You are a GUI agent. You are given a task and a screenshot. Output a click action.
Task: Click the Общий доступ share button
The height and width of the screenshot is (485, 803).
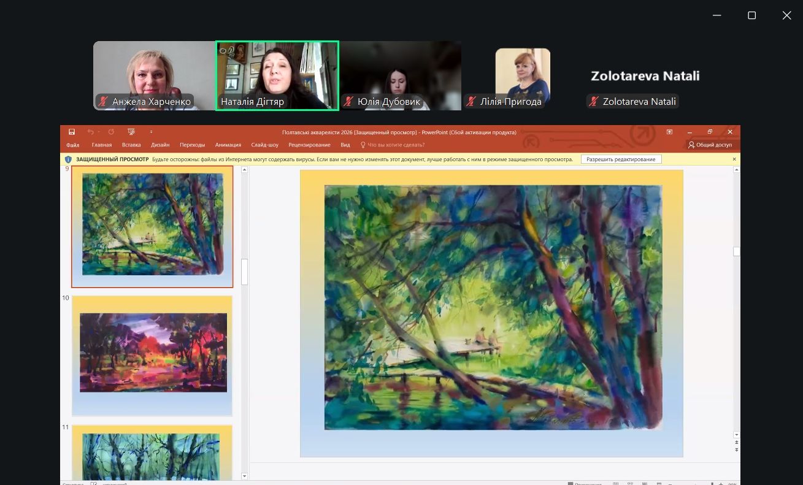coord(710,145)
